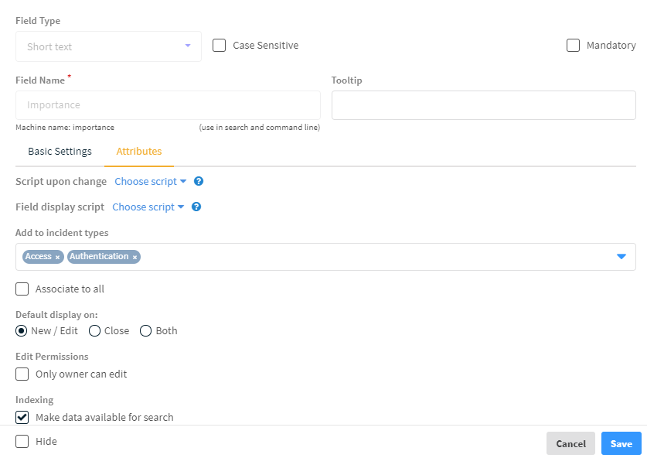Click the Save button

coord(621,443)
